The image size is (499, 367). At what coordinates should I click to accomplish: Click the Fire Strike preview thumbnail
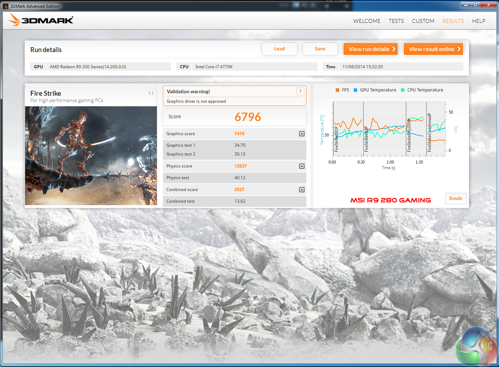(91, 156)
